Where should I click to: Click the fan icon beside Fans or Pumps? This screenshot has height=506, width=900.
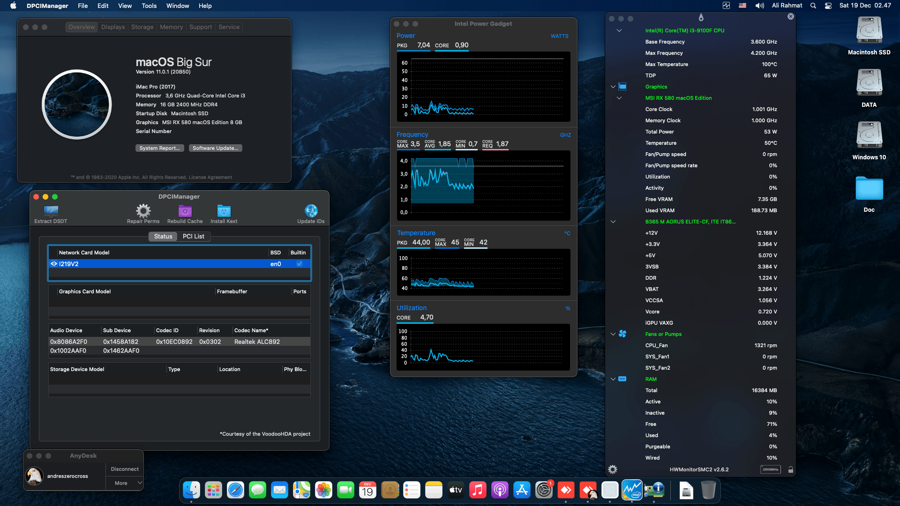click(x=622, y=334)
